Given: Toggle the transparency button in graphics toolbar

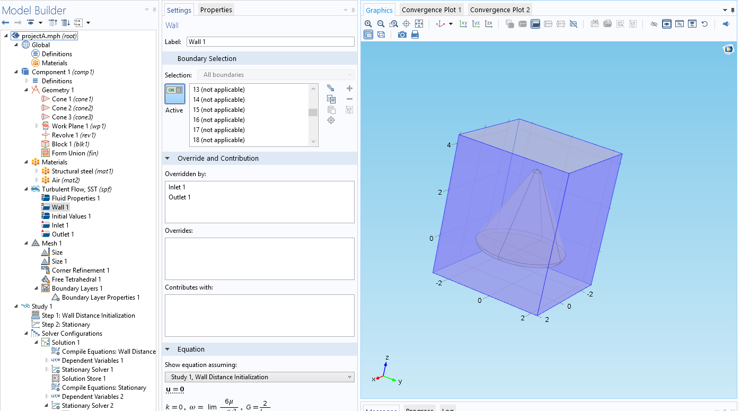Looking at the screenshot, I should point(368,34).
